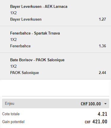111x128 pixels.
Task: Click the total odds value 4.21
Action: (x=102, y=114)
